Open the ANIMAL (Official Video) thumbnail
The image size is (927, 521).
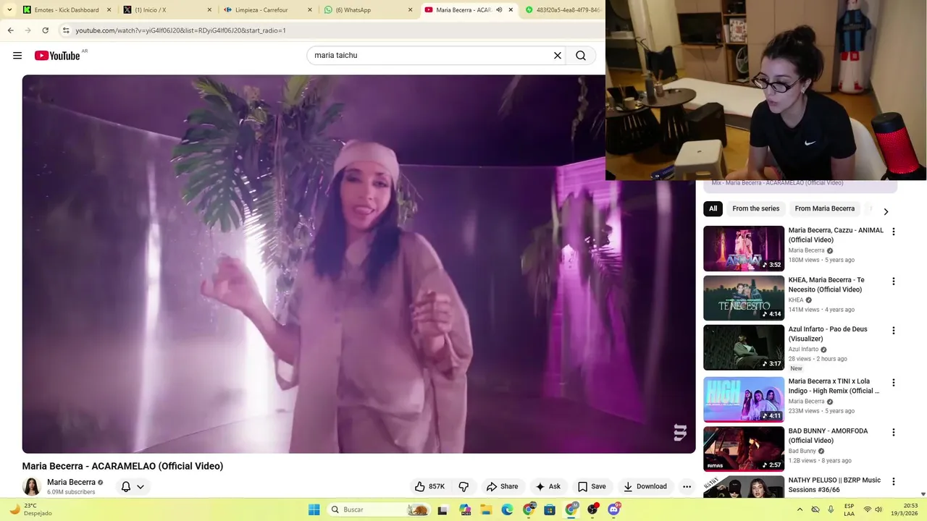pos(744,248)
